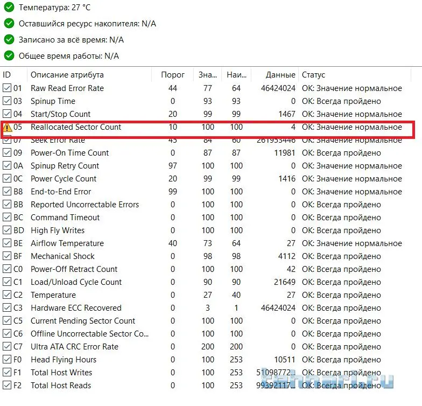Click green check icon beside Записано за всё время
422x406 pixels.
9,40
